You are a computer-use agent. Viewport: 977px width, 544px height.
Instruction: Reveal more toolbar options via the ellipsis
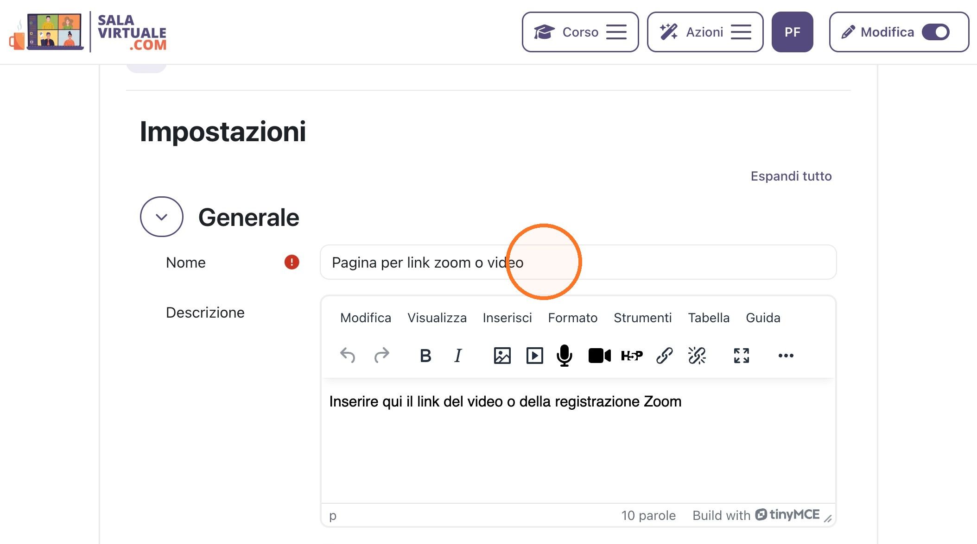(x=786, y=356)
